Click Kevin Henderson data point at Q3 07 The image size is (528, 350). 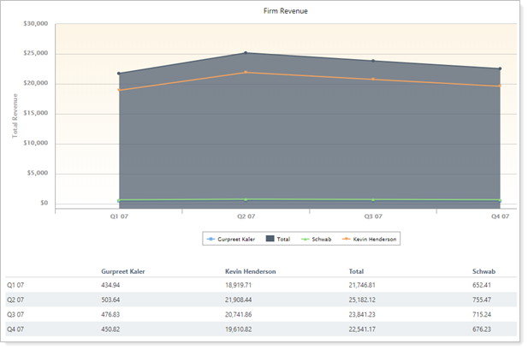pyautogui.click(x=372, y=80)
